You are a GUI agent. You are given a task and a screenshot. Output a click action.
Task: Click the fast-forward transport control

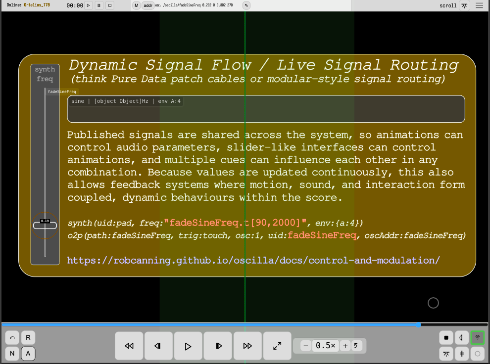point(247,346)
